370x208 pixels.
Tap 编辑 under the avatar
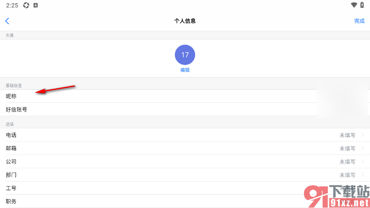[x=185, y=70]
